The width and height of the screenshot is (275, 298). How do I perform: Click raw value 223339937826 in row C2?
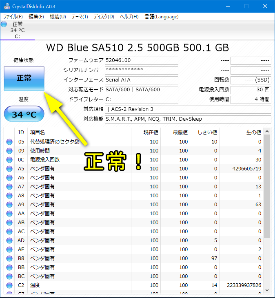click(244, 285)
